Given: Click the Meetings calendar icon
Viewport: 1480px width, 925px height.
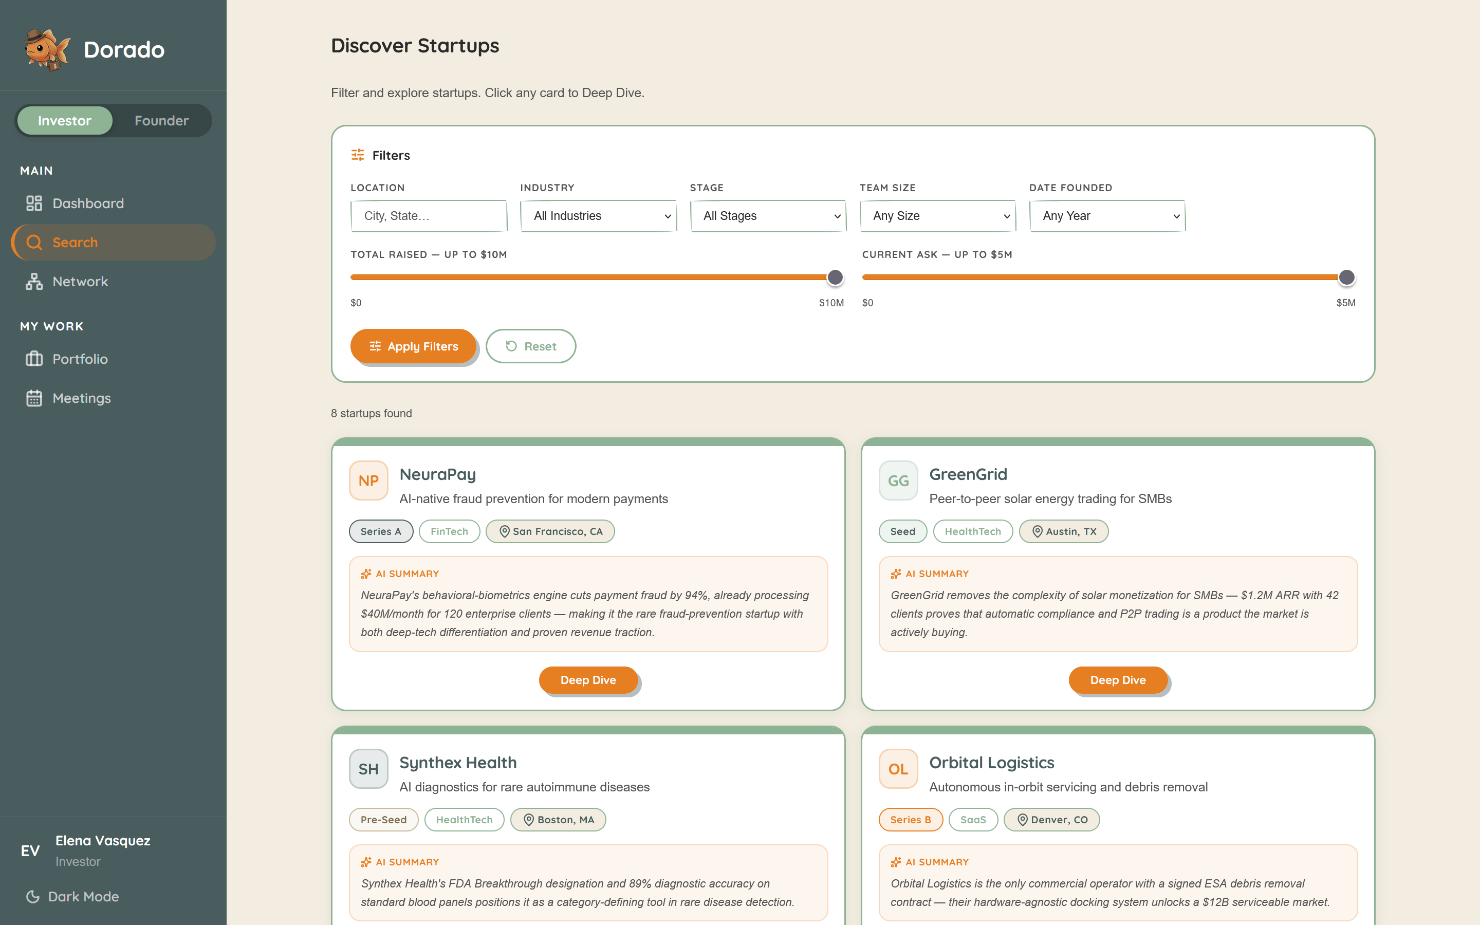Looking at the screenshot, I should [x=34, y=398].
